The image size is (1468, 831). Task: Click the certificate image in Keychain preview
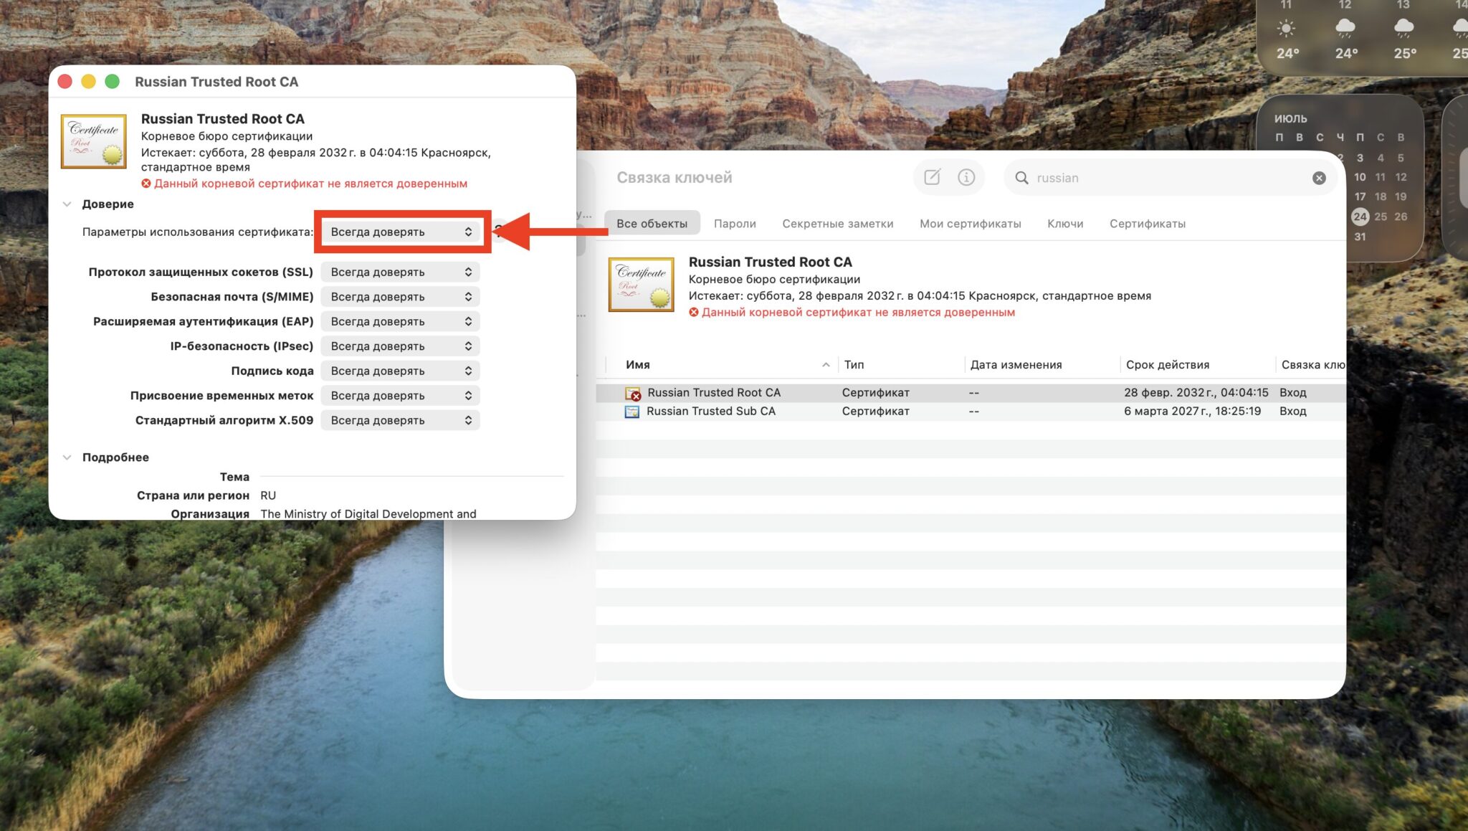[x=642, y=285]
